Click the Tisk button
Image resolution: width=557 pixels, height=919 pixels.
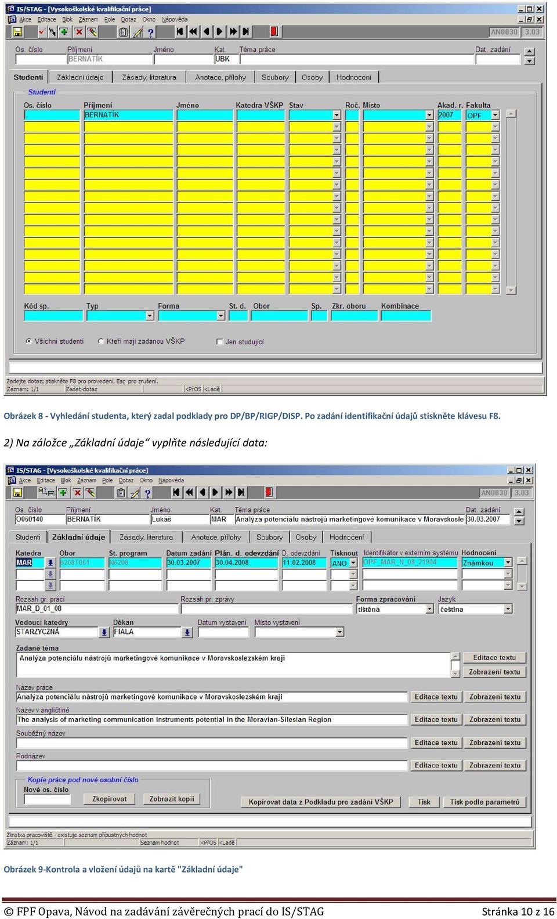424,802
